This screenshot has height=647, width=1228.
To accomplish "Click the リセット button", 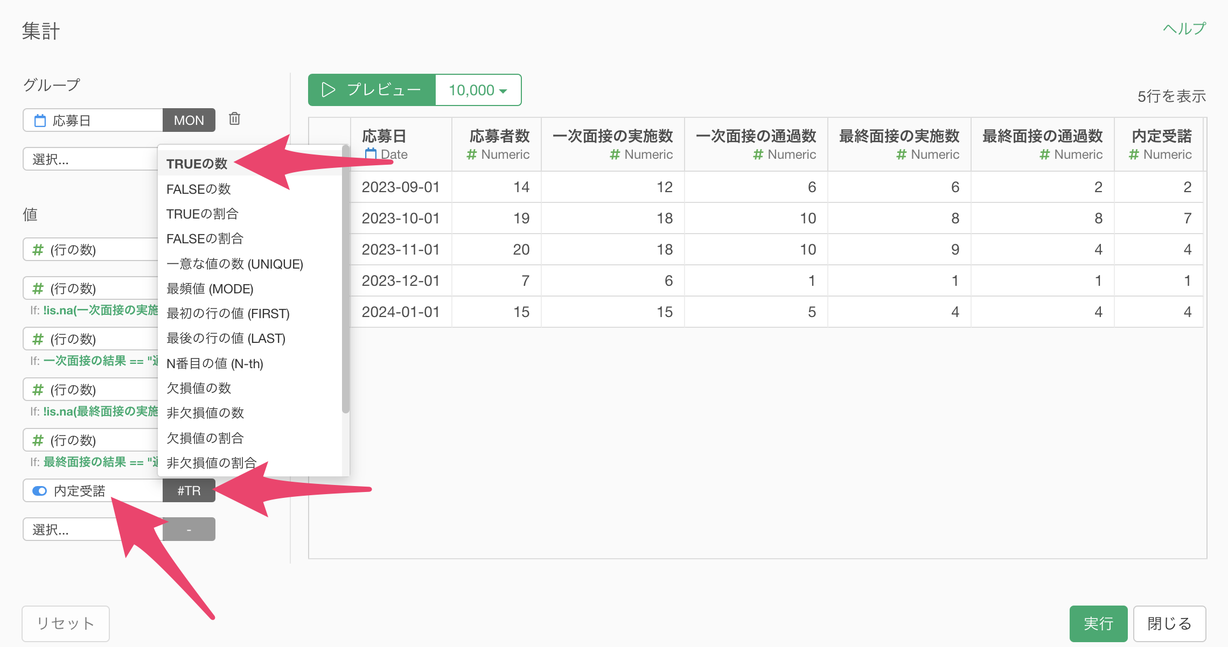I will (x=66, y=623).
